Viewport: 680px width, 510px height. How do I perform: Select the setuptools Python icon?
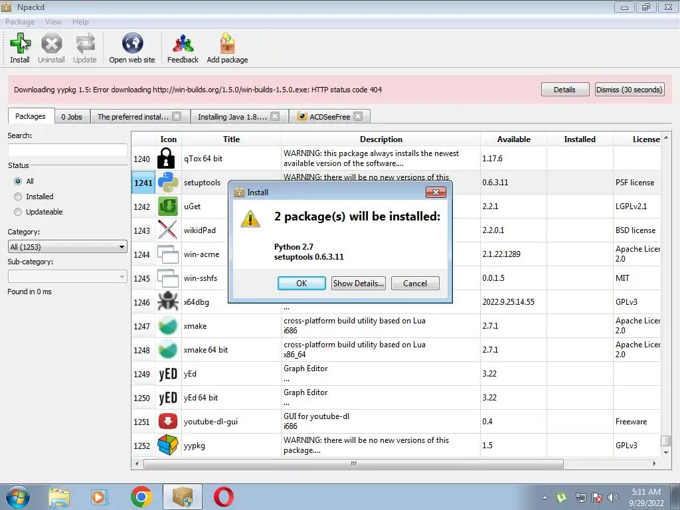pyautogui.click(x=167, y=182)
